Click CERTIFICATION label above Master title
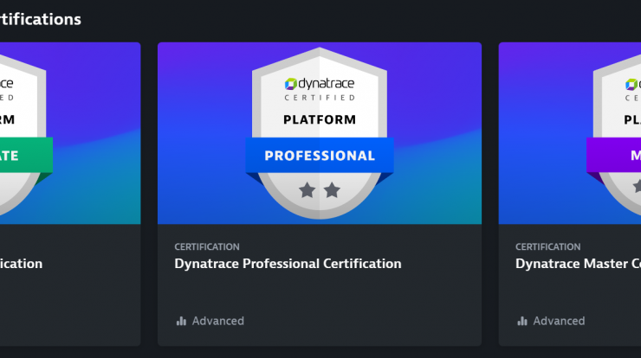 pos(547,246)
